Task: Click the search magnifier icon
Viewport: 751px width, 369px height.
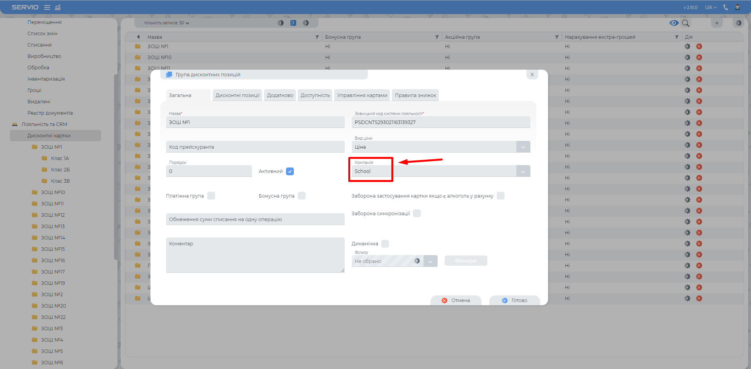Action: pyautogui.click(x=685, y=23)
